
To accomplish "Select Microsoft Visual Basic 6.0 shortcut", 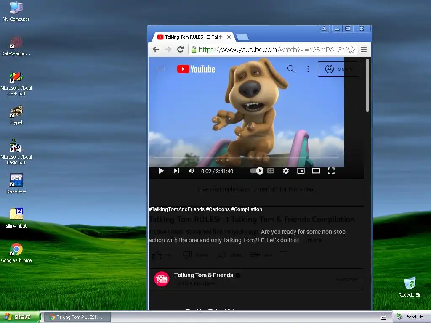I will pyautogui.click(x=16, y=152).
